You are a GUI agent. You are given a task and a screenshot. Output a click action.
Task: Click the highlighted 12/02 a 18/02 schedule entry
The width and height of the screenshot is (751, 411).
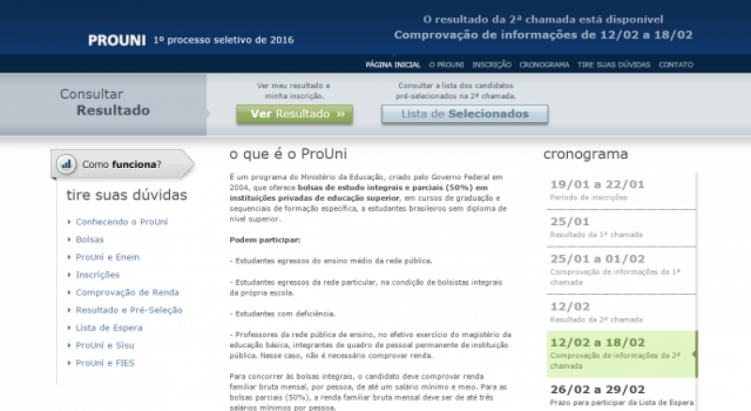click(x=621, y=354)
